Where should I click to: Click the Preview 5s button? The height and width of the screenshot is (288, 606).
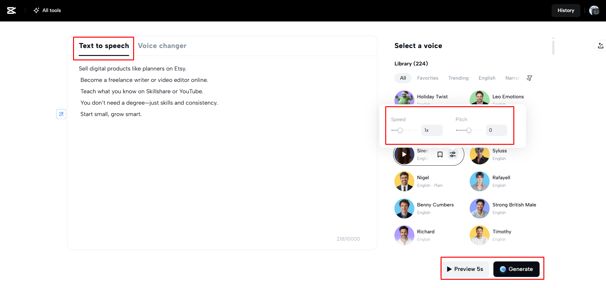click(x=465, y=269)
